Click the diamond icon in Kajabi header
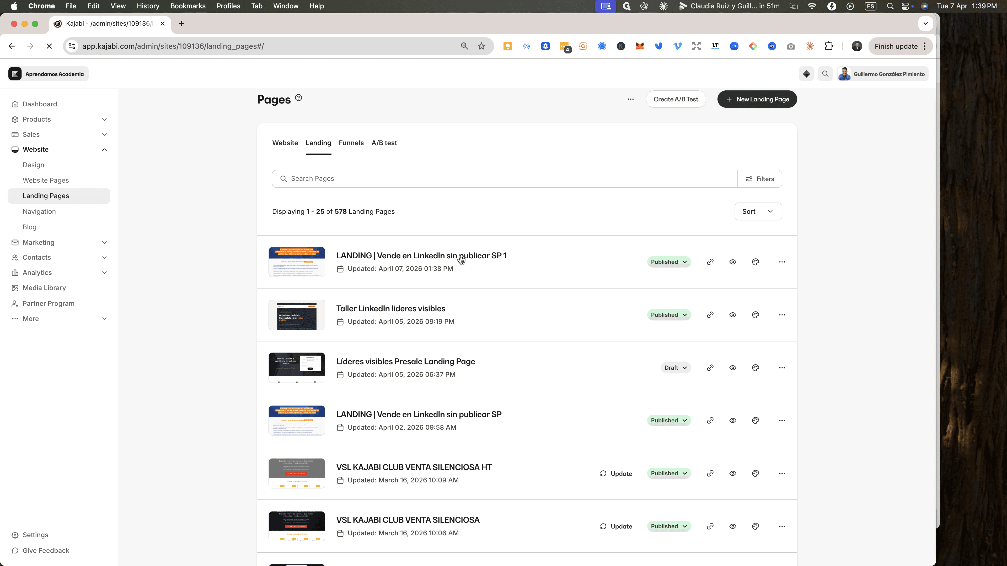The image size is (1007, 566). 806,74
